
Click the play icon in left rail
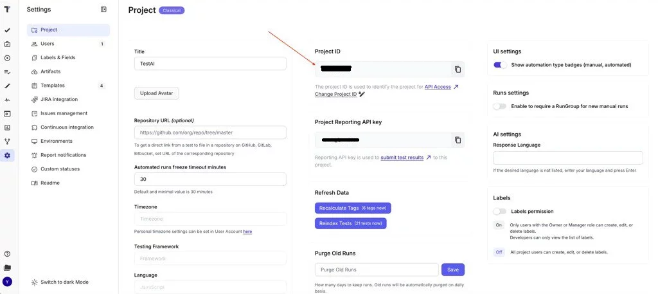pos(7,58)
